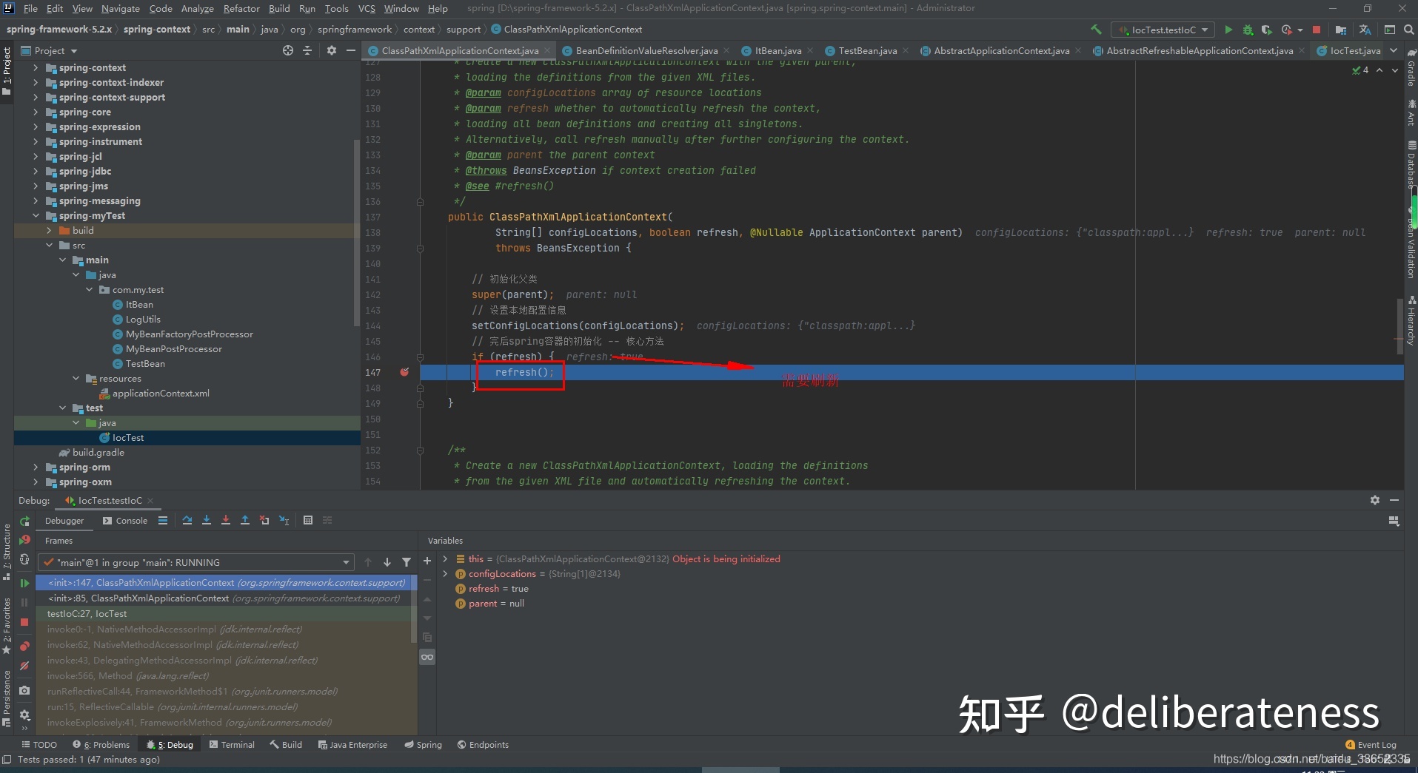Stop the running process in top toolbar
The image size is (1418, 773).
pos(1317,30)
